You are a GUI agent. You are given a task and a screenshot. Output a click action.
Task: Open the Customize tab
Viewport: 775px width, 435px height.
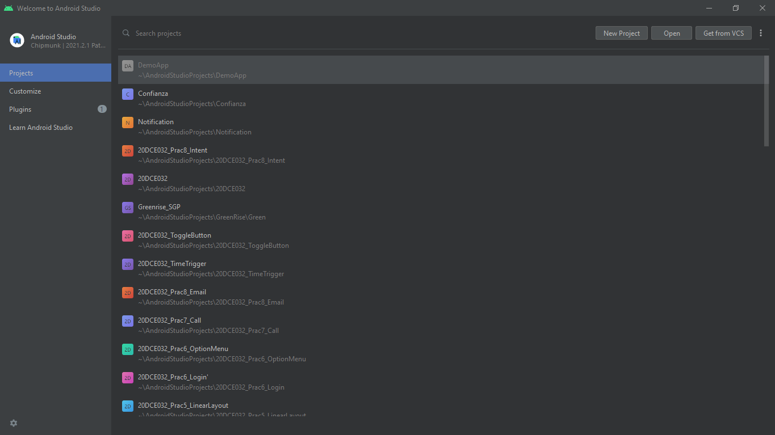point(56,91)
